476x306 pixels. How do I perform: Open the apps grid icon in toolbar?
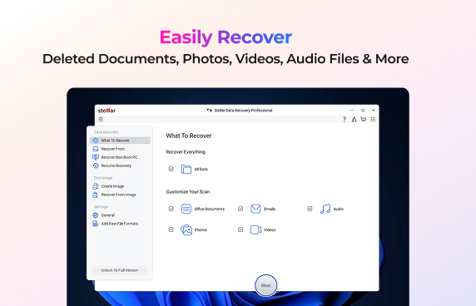373,119
